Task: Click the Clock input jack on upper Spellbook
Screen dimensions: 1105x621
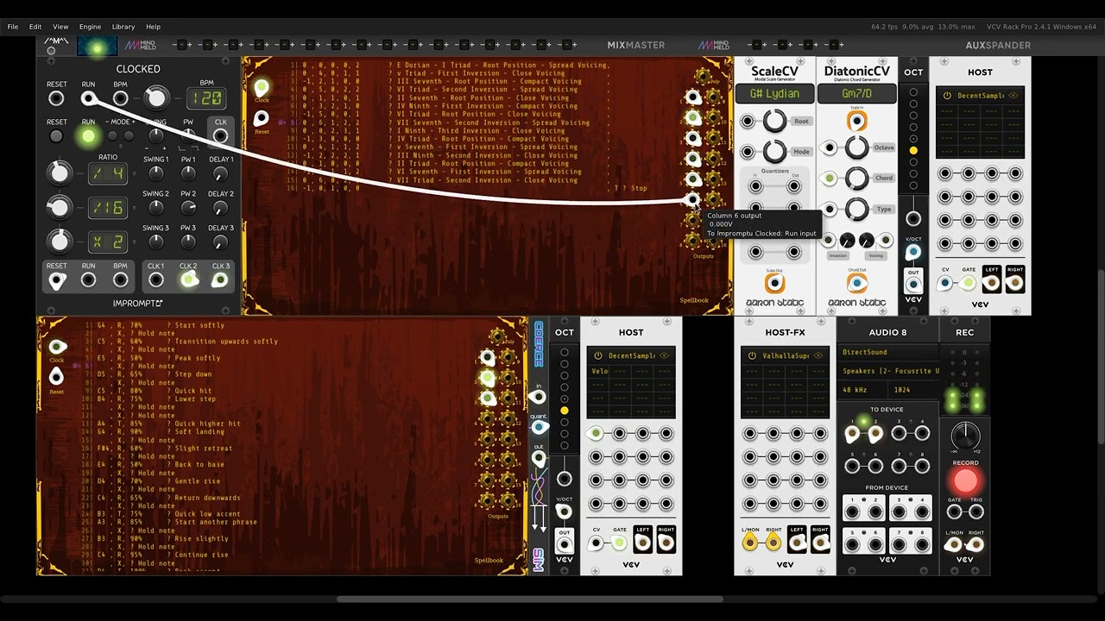Action: coord(262,87)
